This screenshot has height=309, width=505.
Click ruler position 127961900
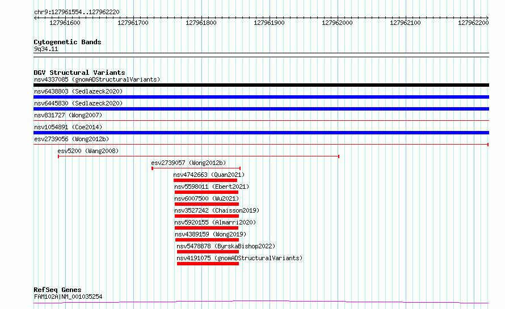point(270,23)
